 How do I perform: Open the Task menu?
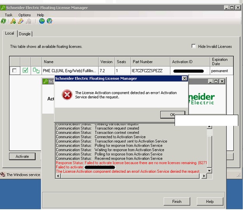point(9,15)
